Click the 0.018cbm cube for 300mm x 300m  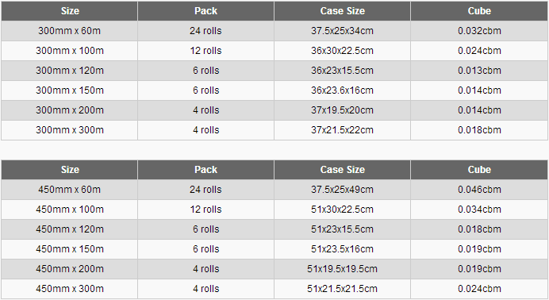click(x=479, y=130)
